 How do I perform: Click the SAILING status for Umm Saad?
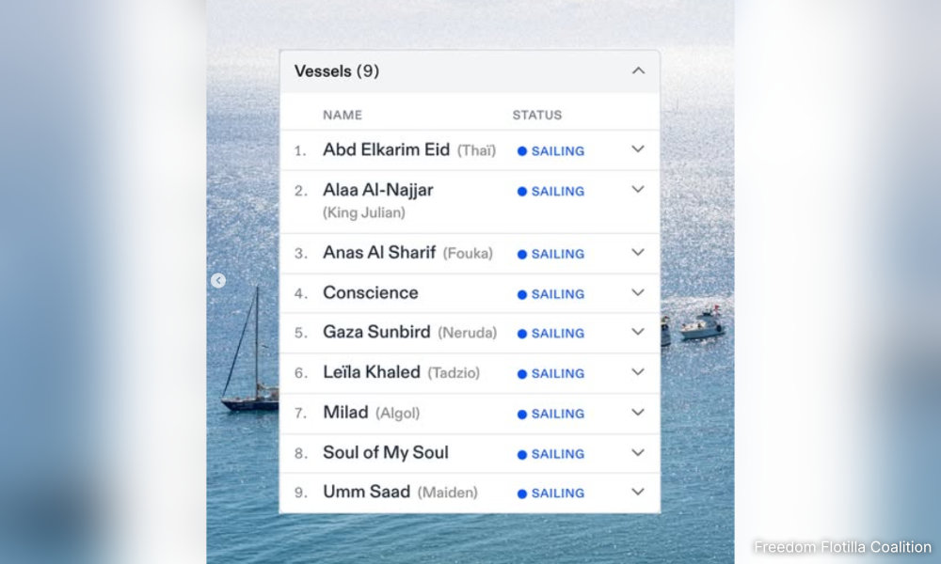551,493
